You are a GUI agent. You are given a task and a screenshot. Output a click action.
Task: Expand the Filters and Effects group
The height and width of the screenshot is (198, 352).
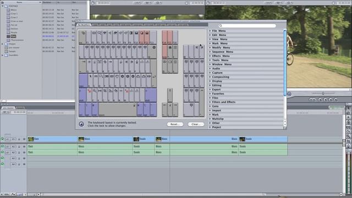tap(210, 102)
